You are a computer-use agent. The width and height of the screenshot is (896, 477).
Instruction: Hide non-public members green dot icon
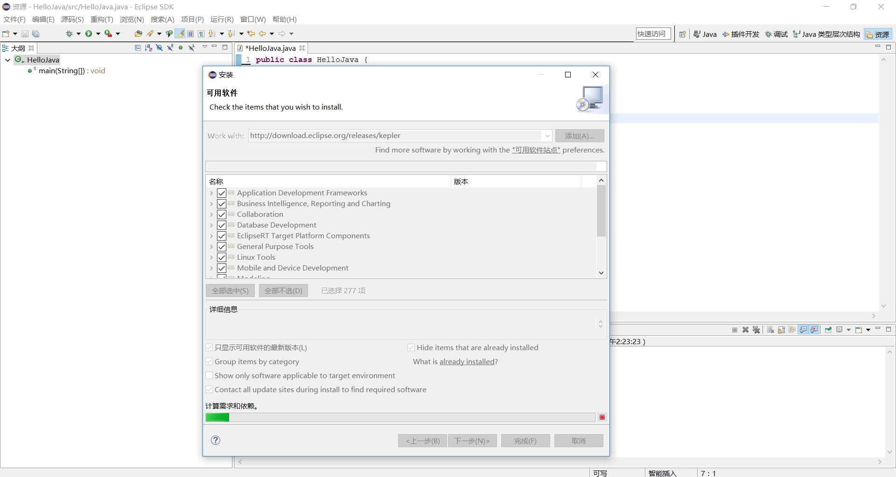181,48
